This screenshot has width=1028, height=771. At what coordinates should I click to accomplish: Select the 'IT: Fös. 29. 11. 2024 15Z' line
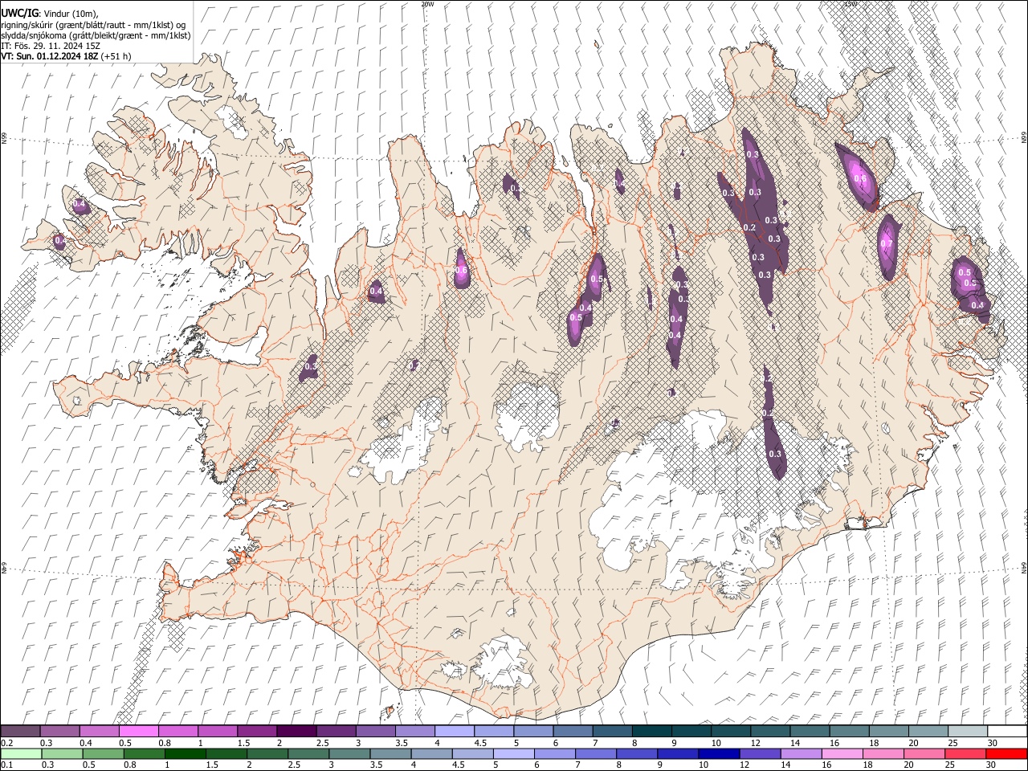(x=51, y=46)
